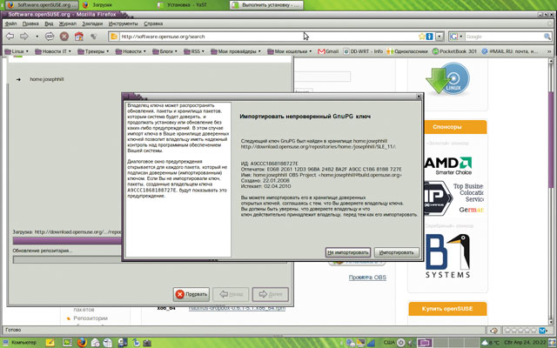This screenshot has height=348, width=557.
Task: Switch to Выполнить установку task window
Action: [266, 5]
